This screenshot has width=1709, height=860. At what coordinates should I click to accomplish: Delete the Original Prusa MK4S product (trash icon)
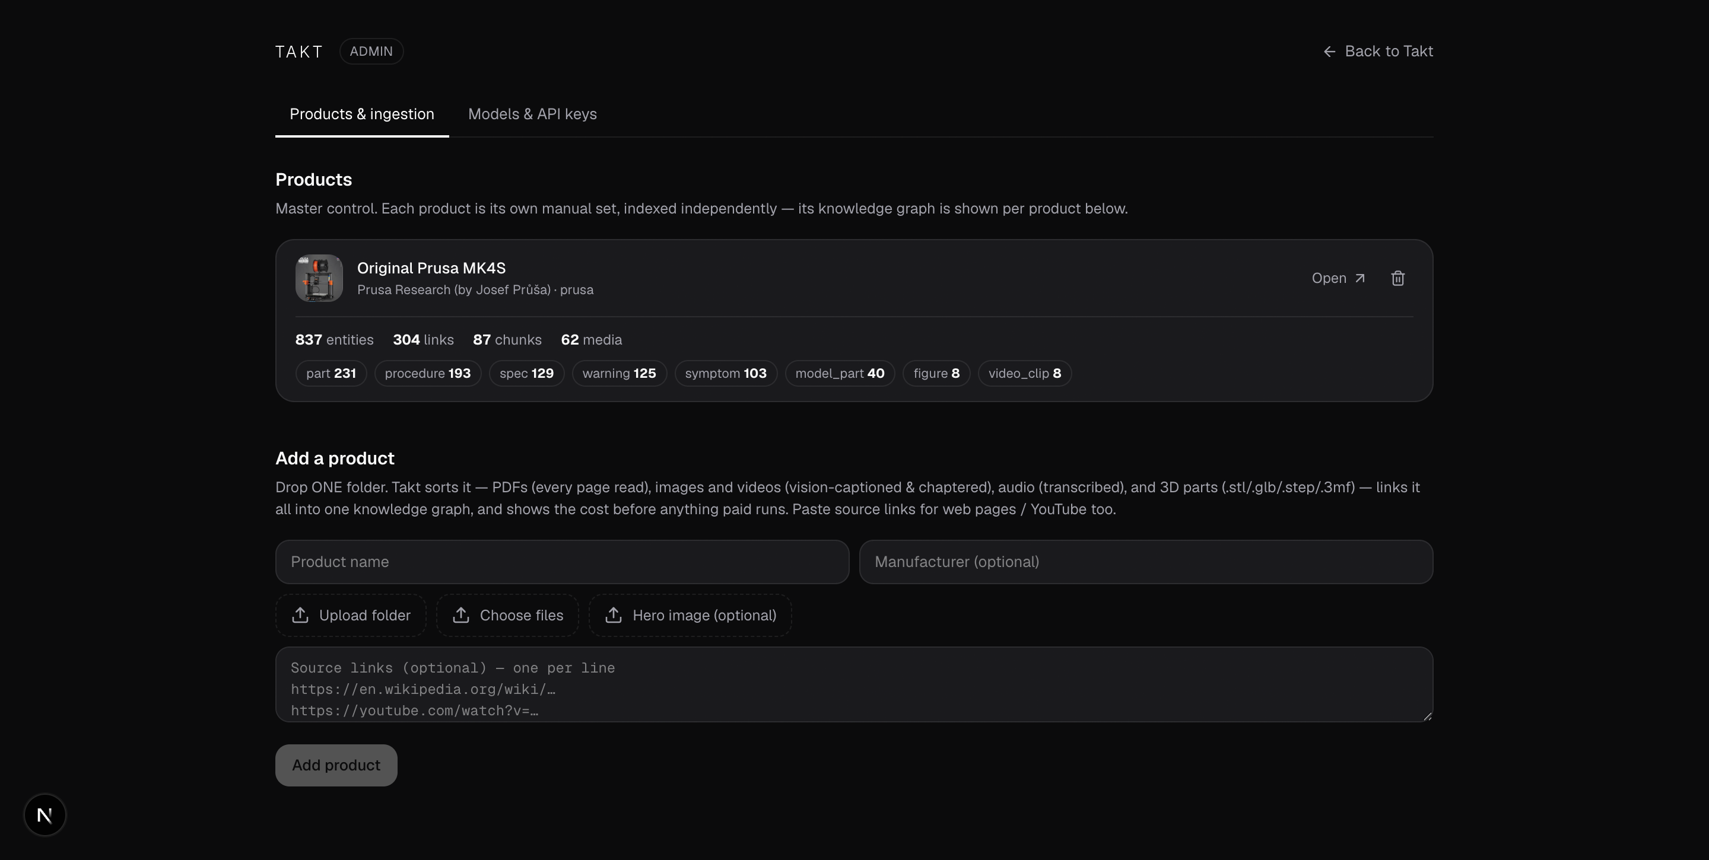1397,278
